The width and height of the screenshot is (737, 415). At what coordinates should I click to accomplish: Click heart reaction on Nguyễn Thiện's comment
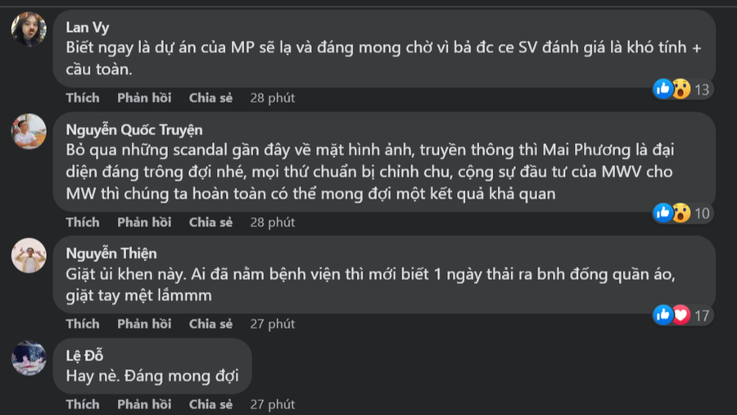(680, 315)
